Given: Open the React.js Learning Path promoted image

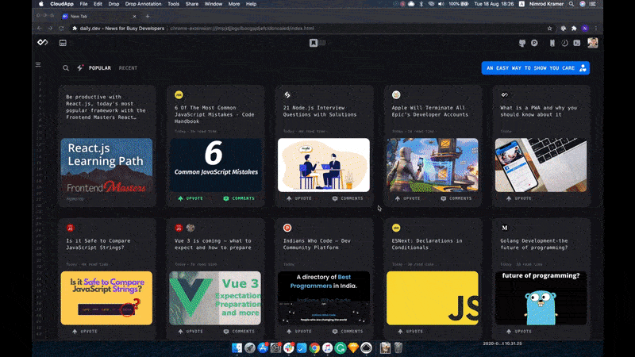Looking at the screenshot, I should click(x=106, y=165).
